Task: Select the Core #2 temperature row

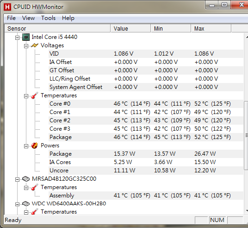Action: coord(146,120)
